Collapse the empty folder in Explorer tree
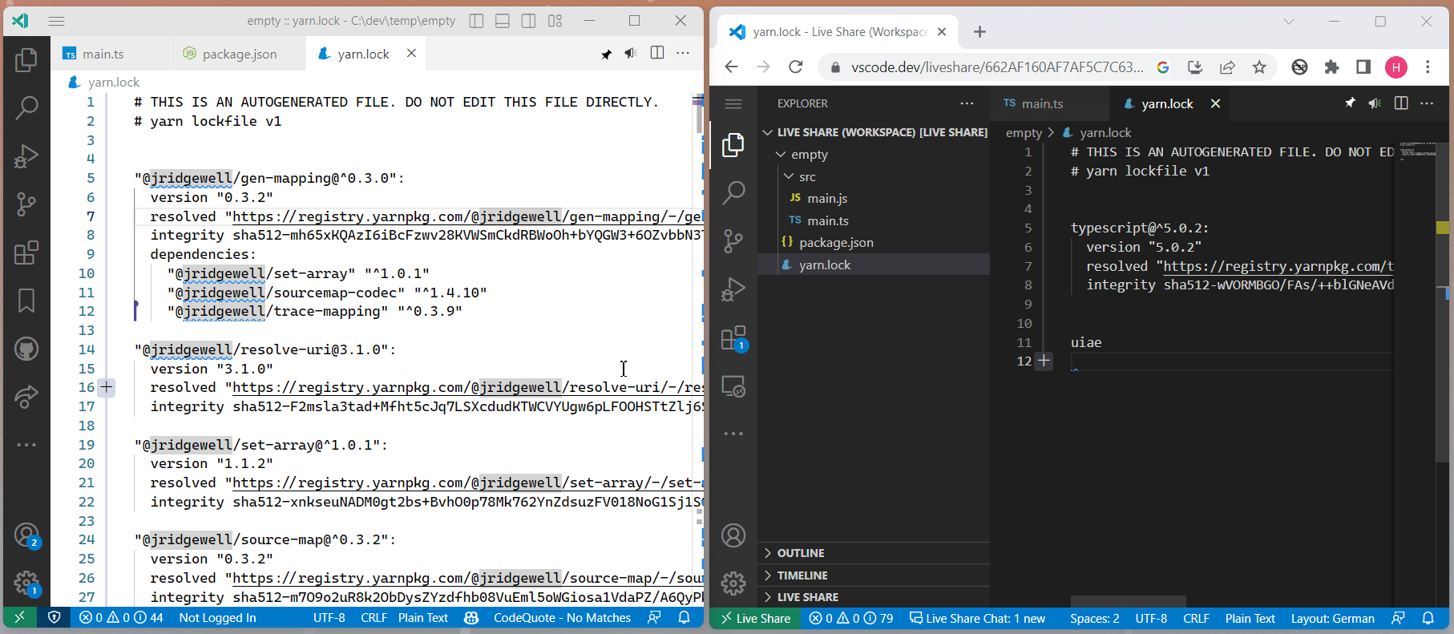Image resolution: width=1454 pixels, height=634 pixels. pyautogui.click(x=874, y=155)
